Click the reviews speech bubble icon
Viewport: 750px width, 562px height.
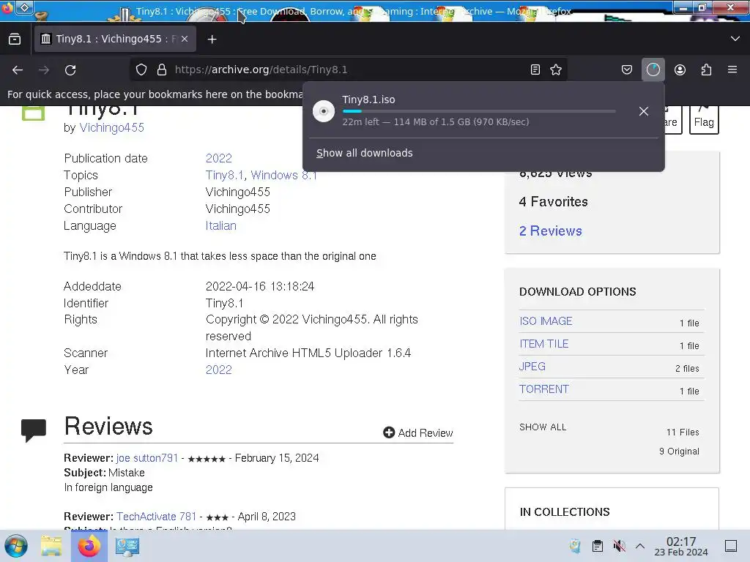tap(34, 430)
